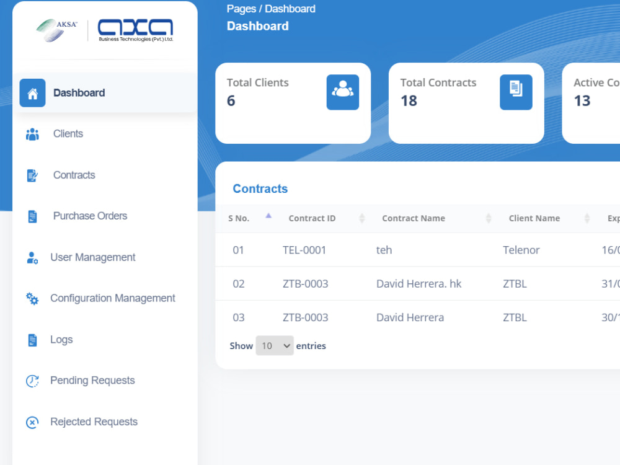Click the Configuration Management gears icon

coord(32,299)
